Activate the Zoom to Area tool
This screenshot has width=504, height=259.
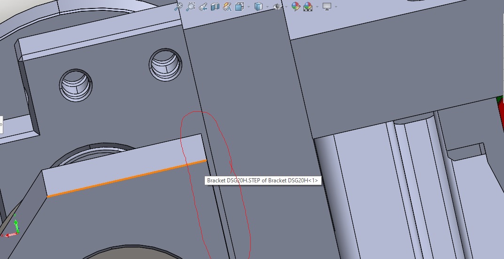[x=190, y=7]
